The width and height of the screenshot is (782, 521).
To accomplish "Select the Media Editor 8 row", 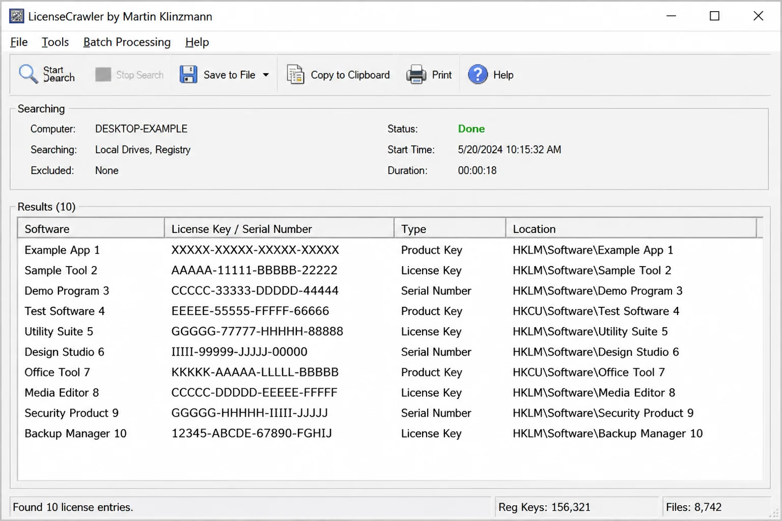I will 390,392.
